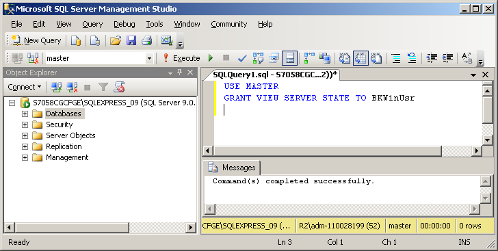Open the Debug menu
This screenshot has height=251, width=498.
tap(124, 24)
